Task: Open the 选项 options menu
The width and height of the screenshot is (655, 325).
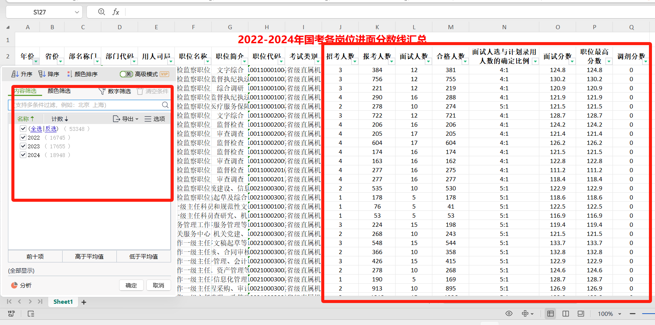Action: (x=155, y=119)
